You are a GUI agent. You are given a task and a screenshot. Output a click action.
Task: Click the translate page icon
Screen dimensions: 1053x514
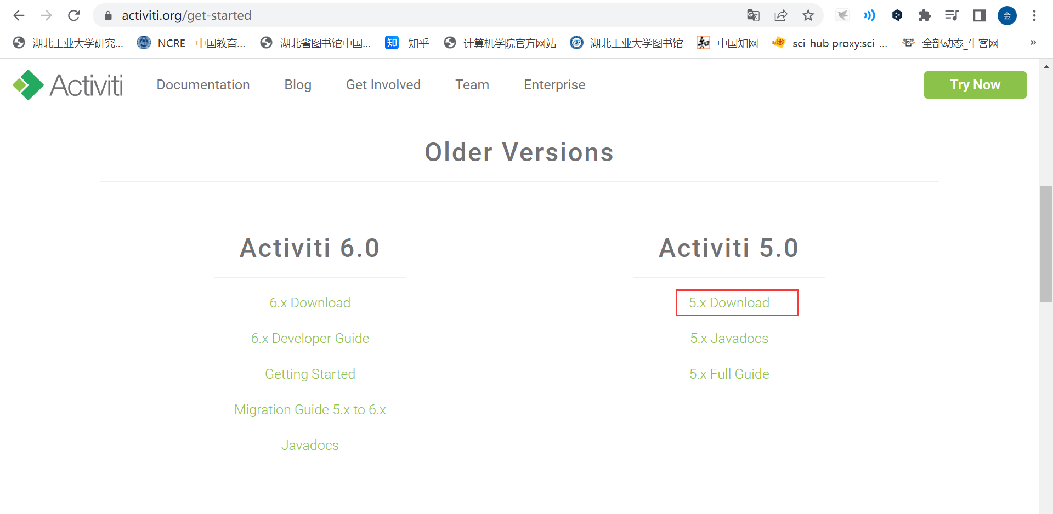(x=753, y=15)
